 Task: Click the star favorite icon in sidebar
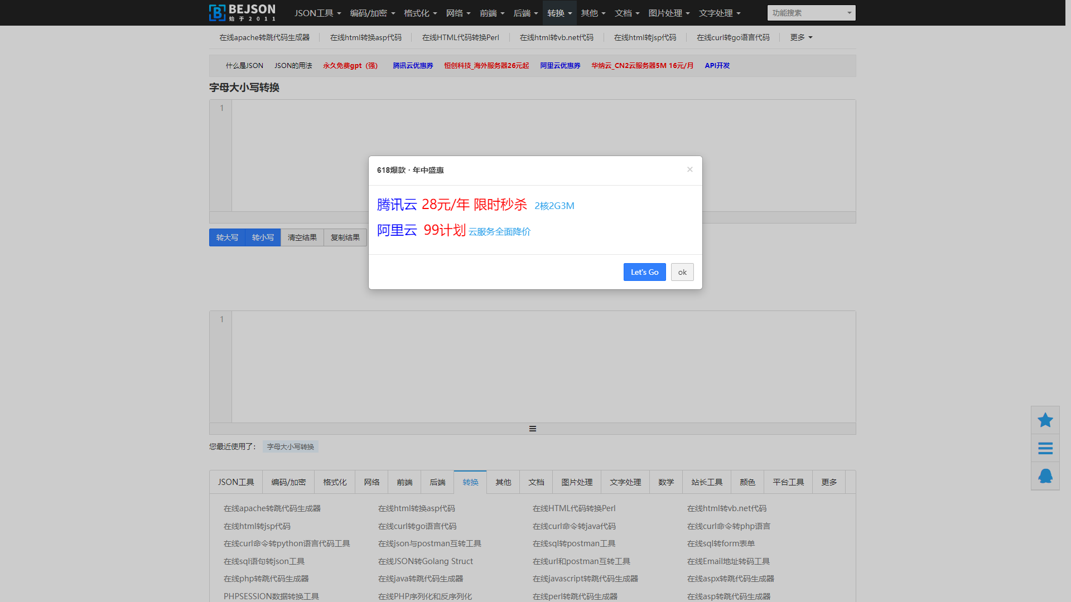pos(1045,420)
